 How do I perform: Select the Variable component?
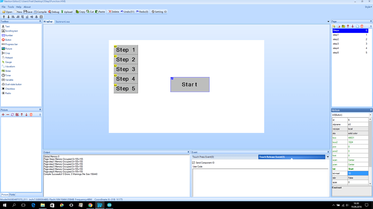click(x=7, y=80)
